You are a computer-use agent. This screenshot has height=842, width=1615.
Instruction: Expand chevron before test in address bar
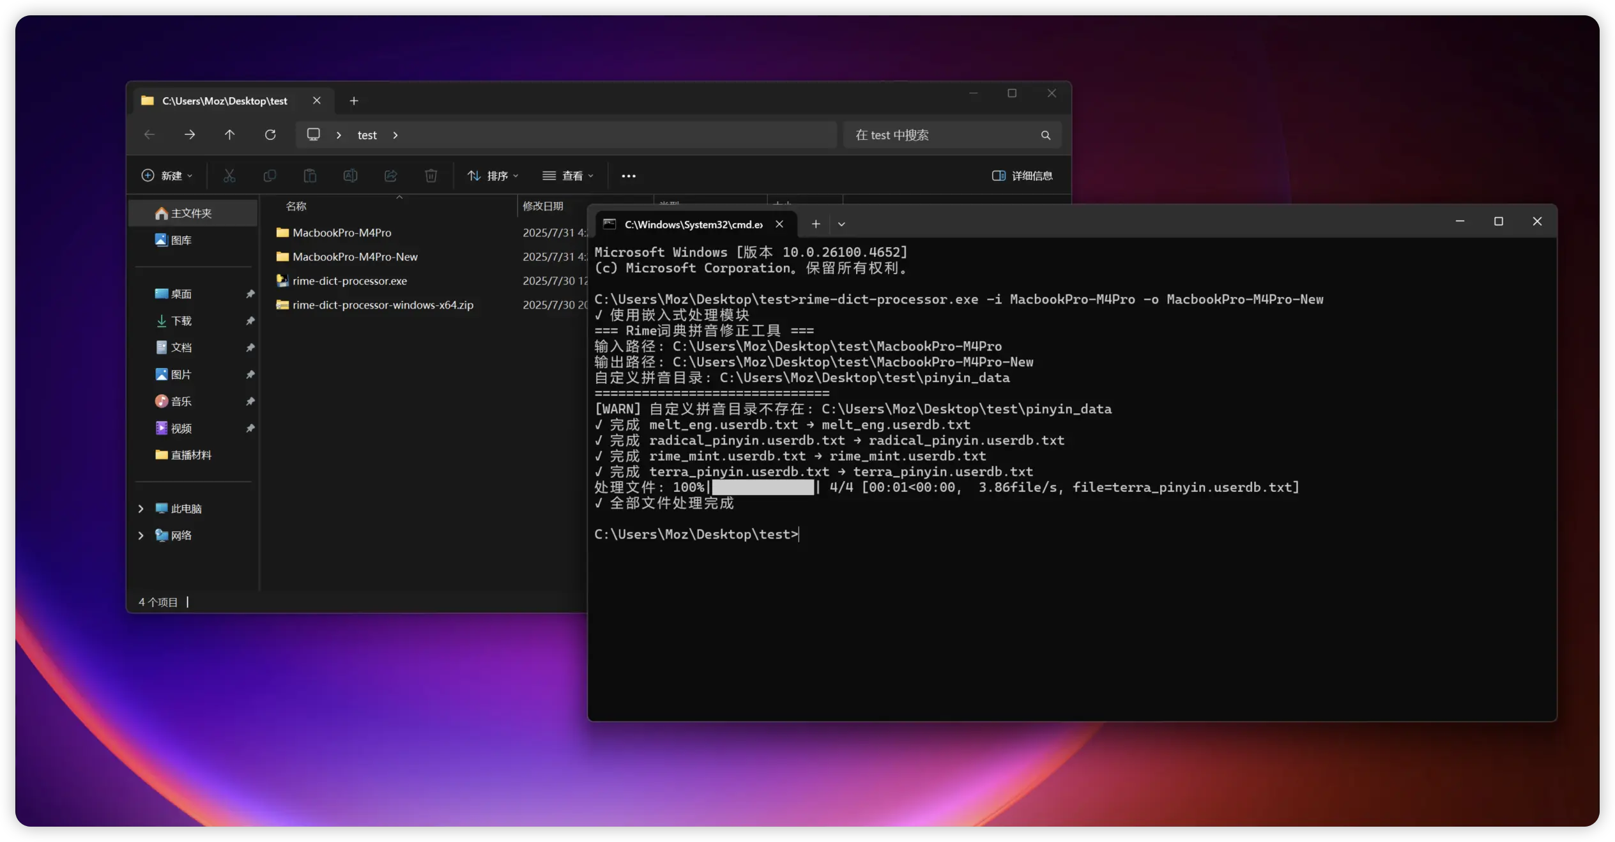point(339,135)
